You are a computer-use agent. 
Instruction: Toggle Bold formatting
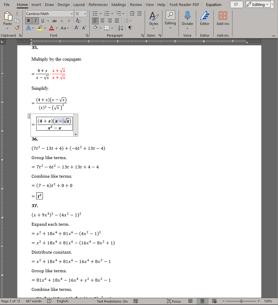(x=28, y=21)
